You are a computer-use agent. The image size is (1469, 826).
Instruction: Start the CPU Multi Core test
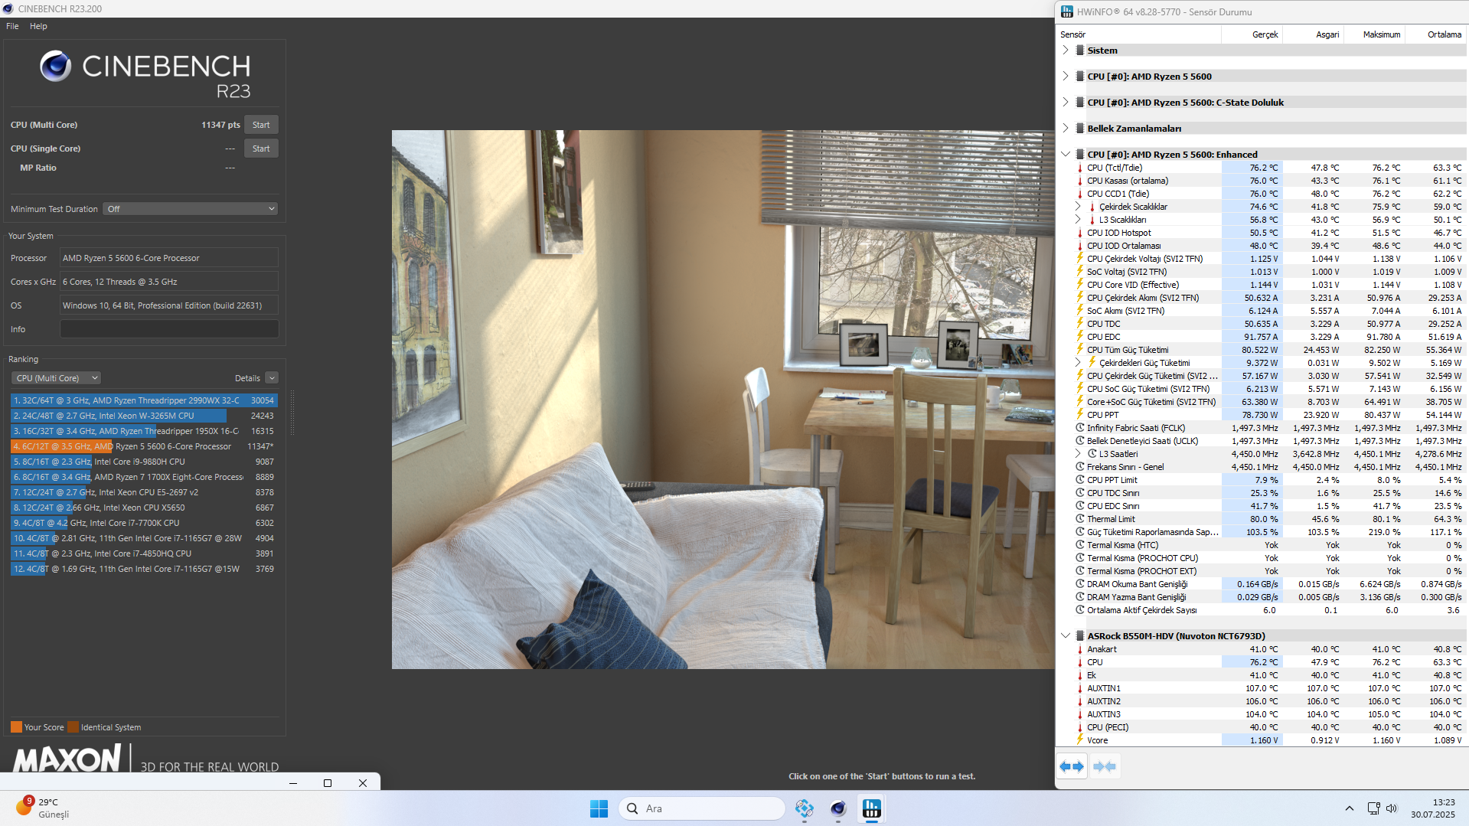pyautogui.click(x=261, y=125)
